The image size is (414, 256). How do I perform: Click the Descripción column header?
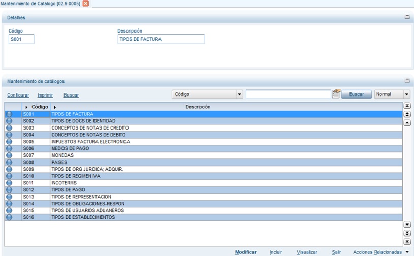coord(198,107)
